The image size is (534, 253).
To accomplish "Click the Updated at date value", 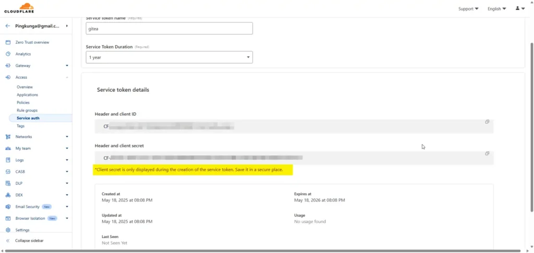I will click(127, 222).
